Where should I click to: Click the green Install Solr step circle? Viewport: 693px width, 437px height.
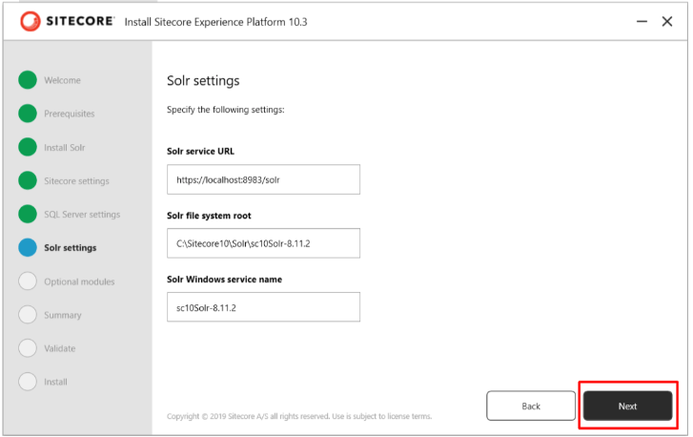coord(28,147)
